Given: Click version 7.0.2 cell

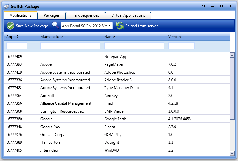Looking at the screenshot, I should pos(198,64).
